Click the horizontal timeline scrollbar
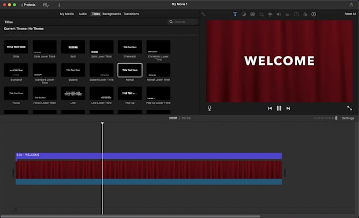359x218 pixels. pos(130,216)
